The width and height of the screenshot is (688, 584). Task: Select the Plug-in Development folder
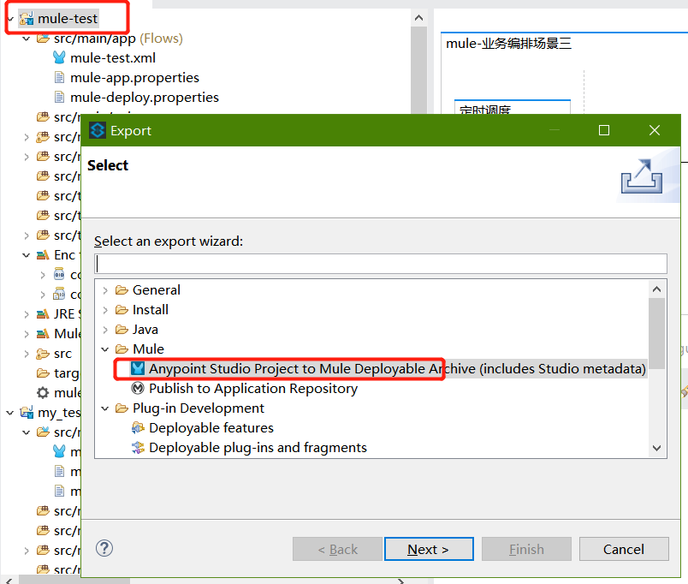coord(199,408)
